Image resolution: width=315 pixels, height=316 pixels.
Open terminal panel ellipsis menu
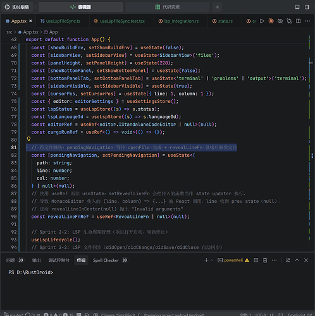click(274, 260)
